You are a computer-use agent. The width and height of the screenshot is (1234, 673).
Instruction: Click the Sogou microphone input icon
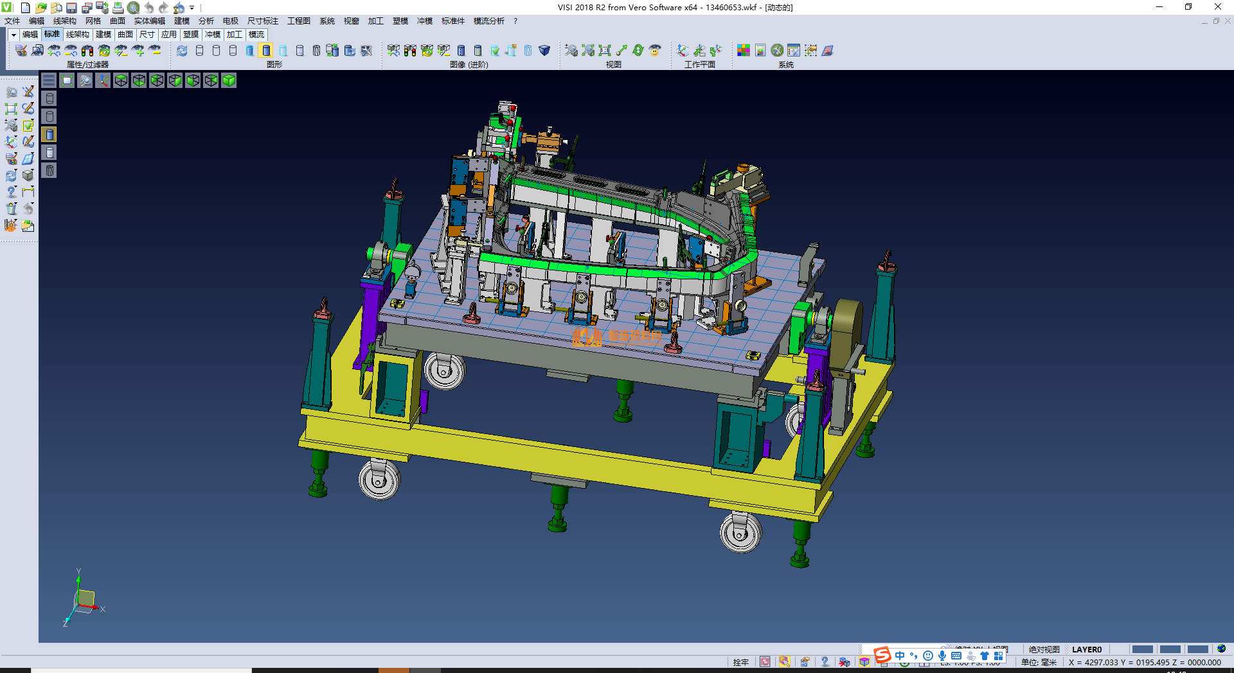click(x=942, y=656)
